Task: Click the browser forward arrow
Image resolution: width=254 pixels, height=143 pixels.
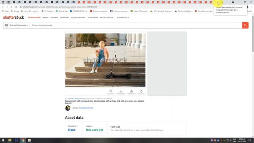Action: tap(7, 7)
